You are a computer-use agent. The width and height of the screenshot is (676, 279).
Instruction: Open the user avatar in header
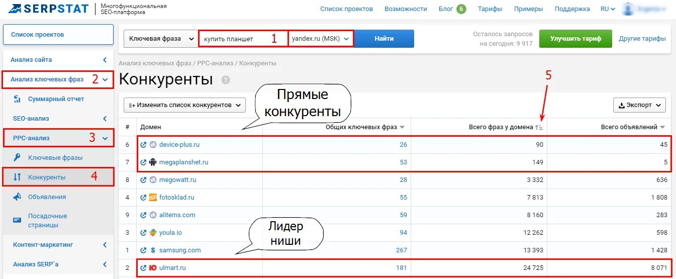click(628, 9)
